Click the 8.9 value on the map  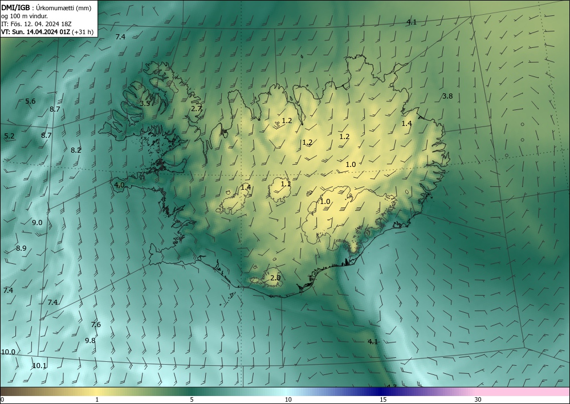coord(21,248)
